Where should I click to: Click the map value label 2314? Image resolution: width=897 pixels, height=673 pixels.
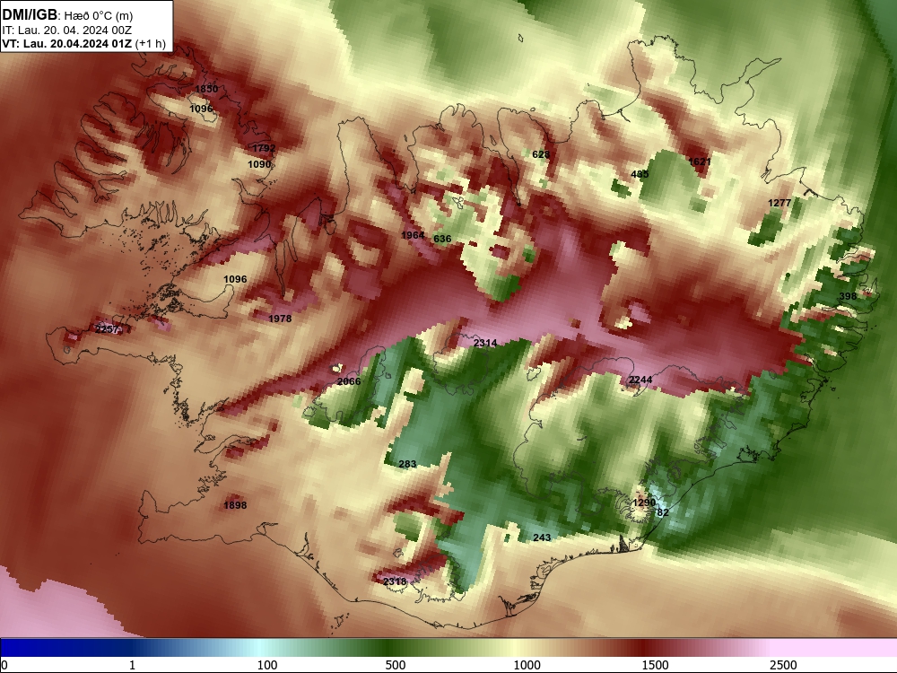pos(485,343)
